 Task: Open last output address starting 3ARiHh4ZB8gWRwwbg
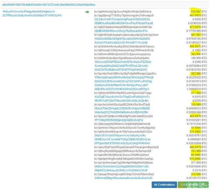(x=123, y=178)
